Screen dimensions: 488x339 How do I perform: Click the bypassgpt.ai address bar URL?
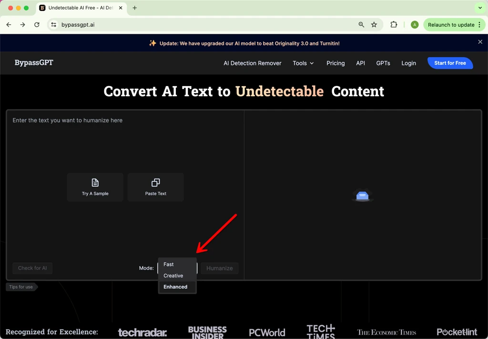78,25
